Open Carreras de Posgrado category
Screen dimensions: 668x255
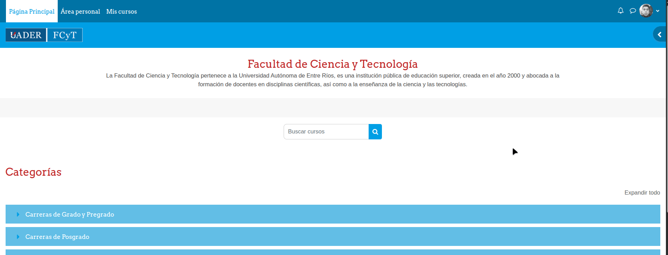coord(57,237)
